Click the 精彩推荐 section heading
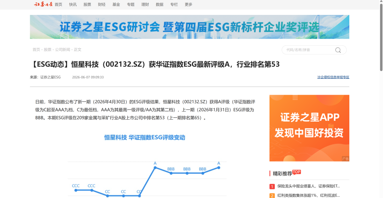 coord(282,174)
